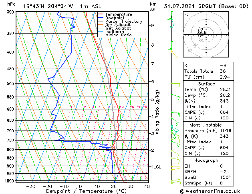Viewport: 252px width, 194px height.
Task: Click the red Temperature legend line
Action: (x=101, y=14)
